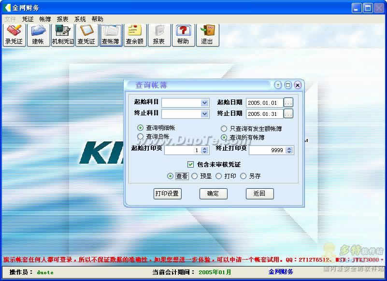Click operator name duote in status bar
387x281 pixels.
coord(45,272)
